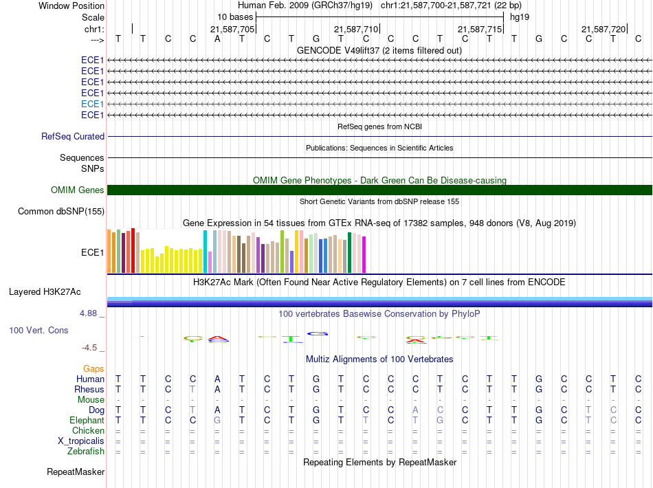The image size is (653, 488).
Task: Open the 100 Vert. Cons track label
Action: pyautogui.click(x=38, y=331)
